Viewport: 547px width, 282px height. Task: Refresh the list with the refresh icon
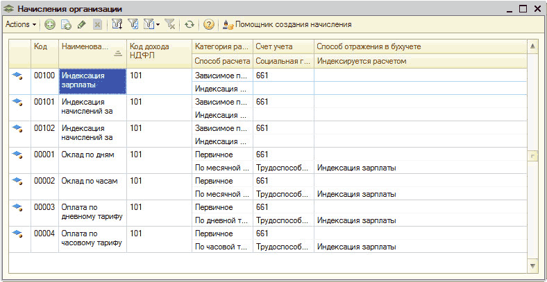coord(188,24)
